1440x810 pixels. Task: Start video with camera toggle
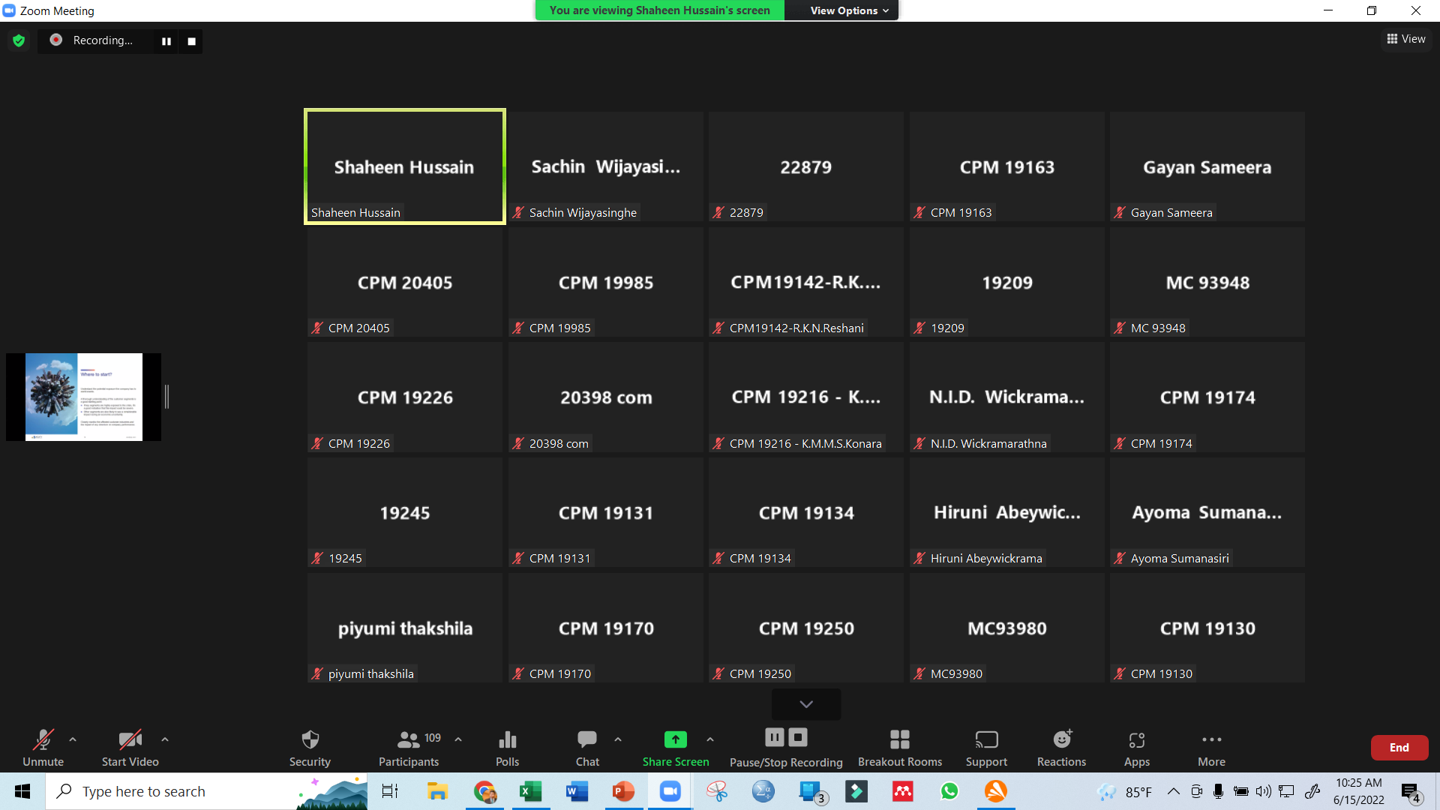[130, 748]
